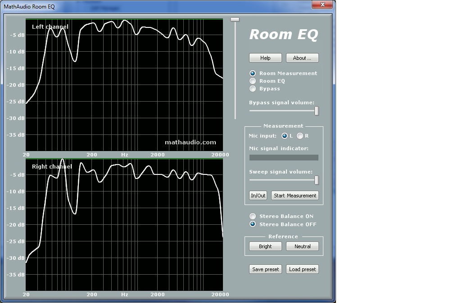Click the In/Out button
Image resolution: width=454 pixels, height=303 pixels.
pyautogui.click(x=258, y=196)
